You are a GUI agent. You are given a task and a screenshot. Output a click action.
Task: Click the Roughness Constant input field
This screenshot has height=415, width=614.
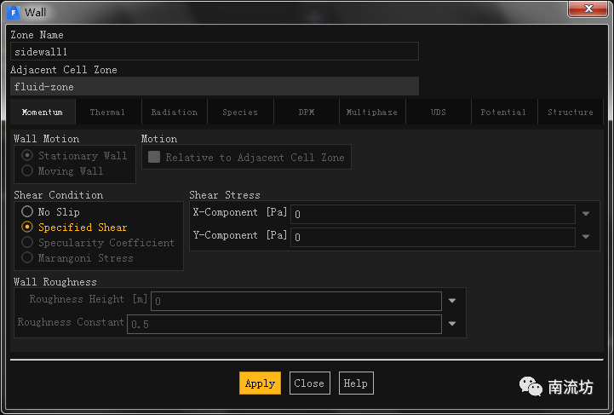(x=284, y=324)
